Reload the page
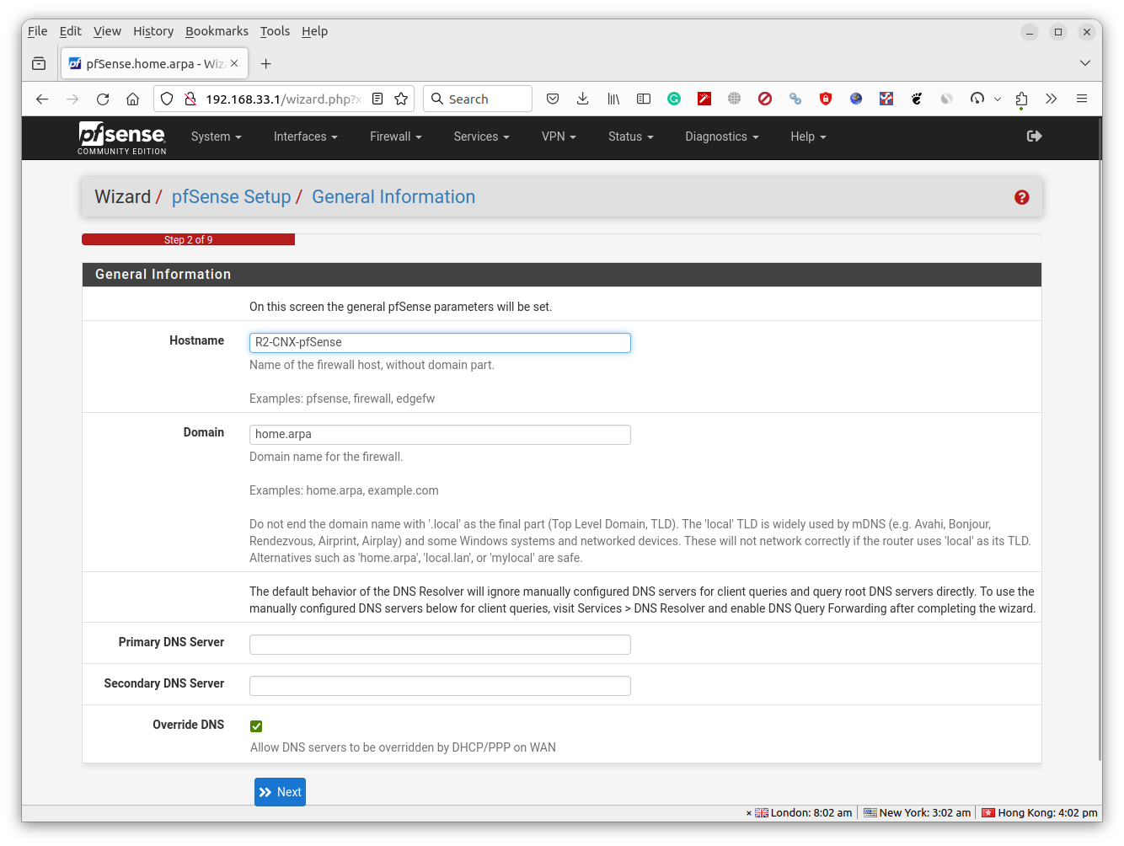 click(x=103, y=99)
